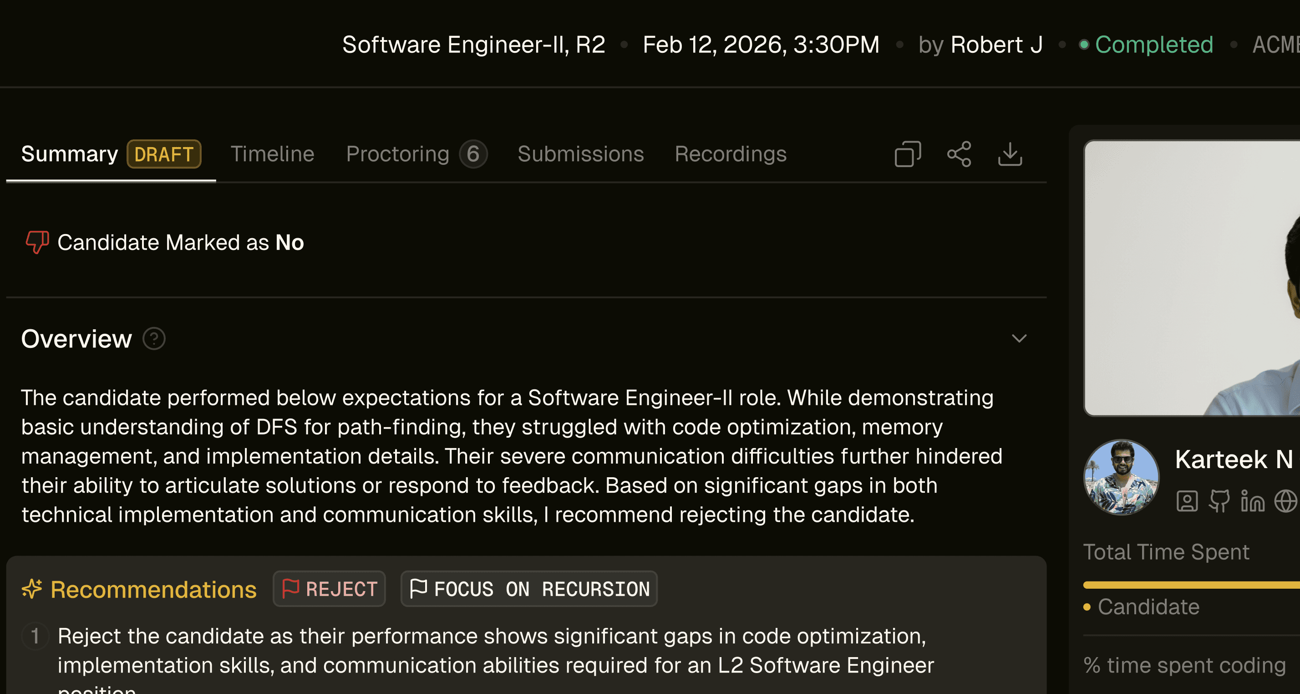This screenshot has width=1300, height=694.
Task: Switch to the Timeline tab
Action: click(272, 154)
